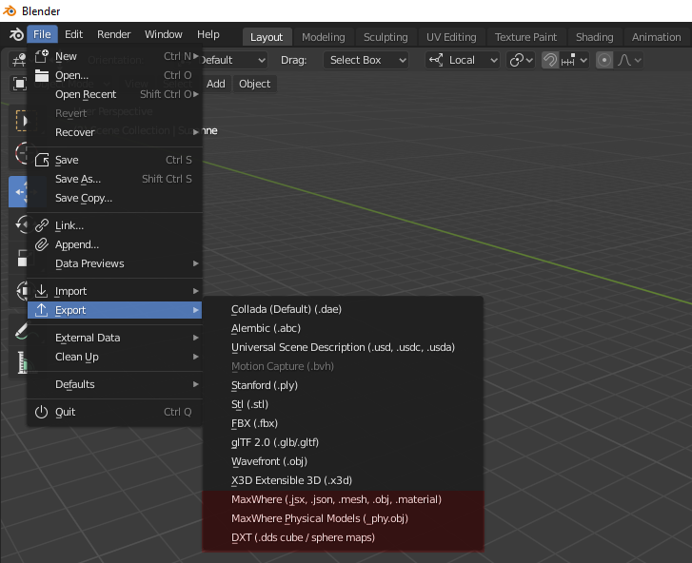The height and width of the screenshot is (563, 692).
Task: Switch to the Modeling workspace tab
Action: (x=324, y=37)
